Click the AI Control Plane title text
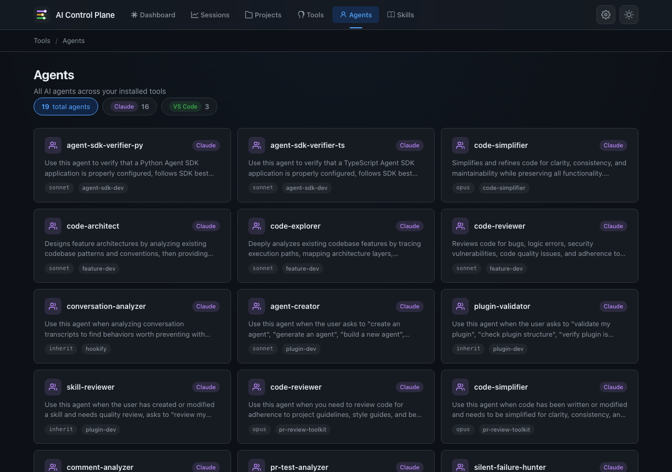The image size is (672, 472). click(x=85, y=15)
